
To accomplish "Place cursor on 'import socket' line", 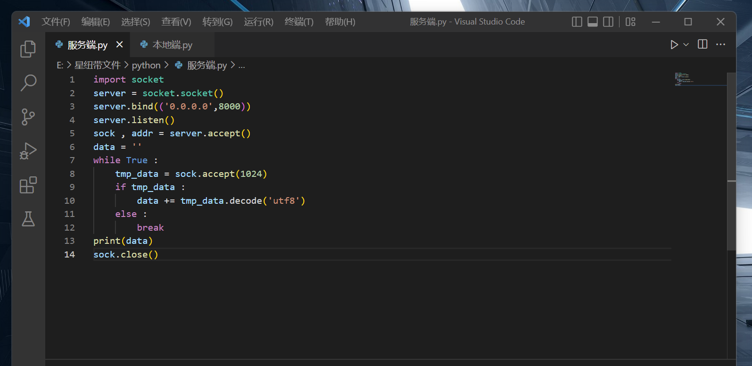I will pos(129,79).
